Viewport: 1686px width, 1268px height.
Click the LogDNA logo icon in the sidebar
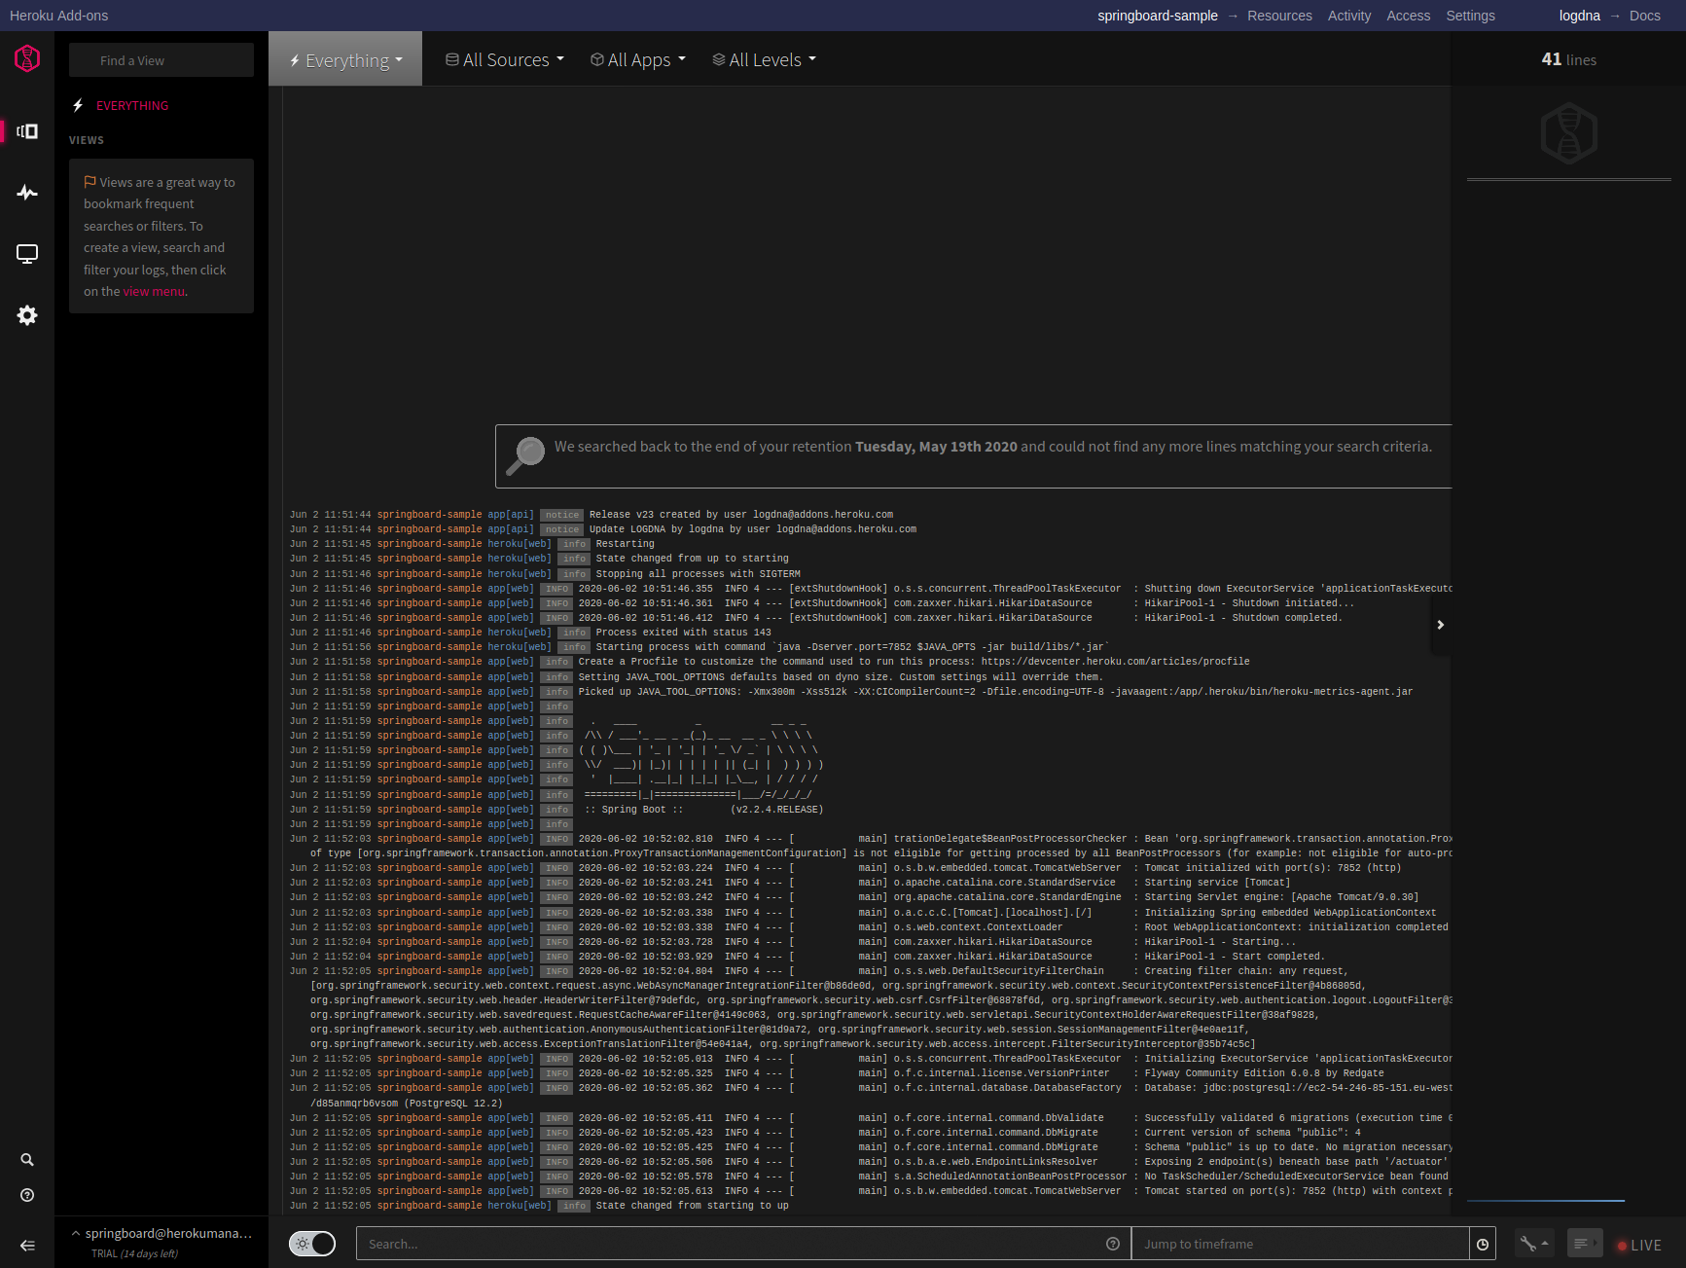[27, 58]
